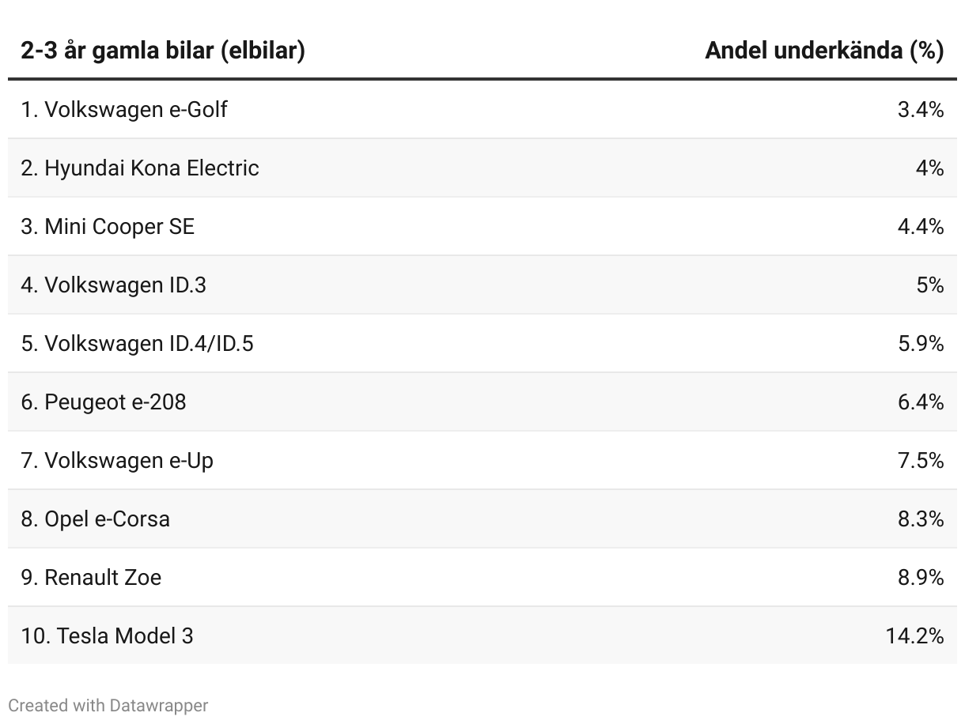Click the '2-3 år gamla bilar (elbilar)' column header
965x724 pixels.
163,51
